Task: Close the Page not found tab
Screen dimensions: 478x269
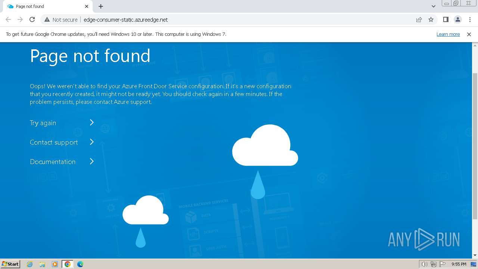Action: (x=87, y=6)
